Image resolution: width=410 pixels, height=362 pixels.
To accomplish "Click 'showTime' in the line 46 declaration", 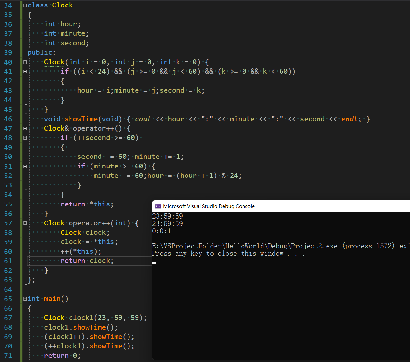I will tap(81, 119).
